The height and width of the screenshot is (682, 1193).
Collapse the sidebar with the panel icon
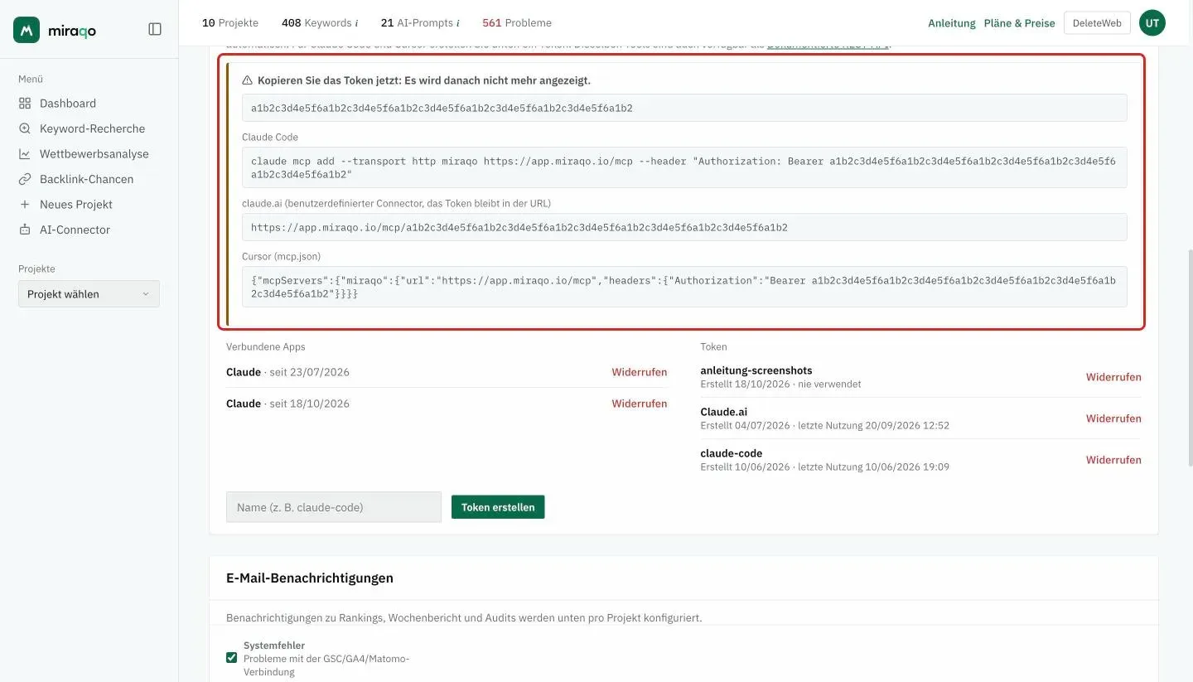(155, 29)
